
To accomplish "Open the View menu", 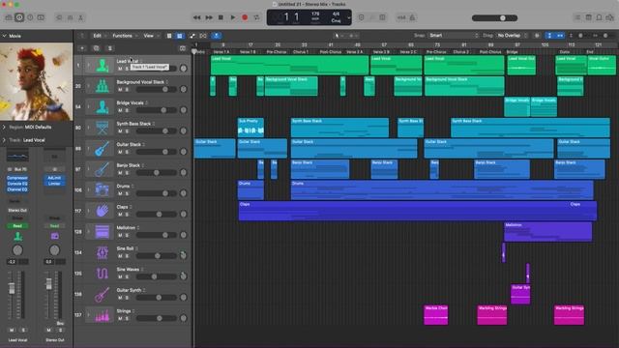I will pos(148,36).
